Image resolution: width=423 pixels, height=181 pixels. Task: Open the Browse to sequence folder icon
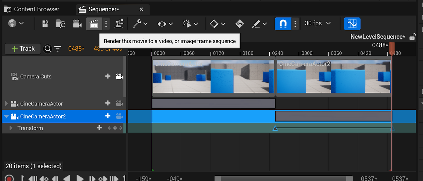[60, 24]
